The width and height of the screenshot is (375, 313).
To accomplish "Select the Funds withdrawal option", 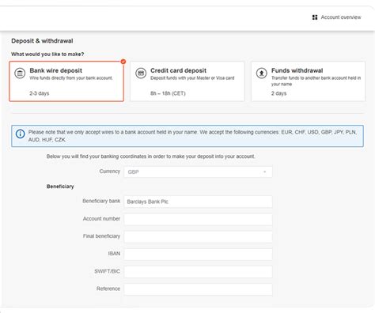I will 308,81.
